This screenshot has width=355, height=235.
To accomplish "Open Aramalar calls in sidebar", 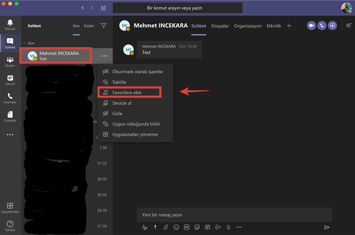I will tap(10, 98).
